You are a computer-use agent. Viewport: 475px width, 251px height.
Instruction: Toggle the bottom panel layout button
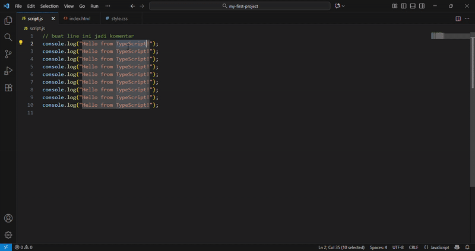point(413,6)
